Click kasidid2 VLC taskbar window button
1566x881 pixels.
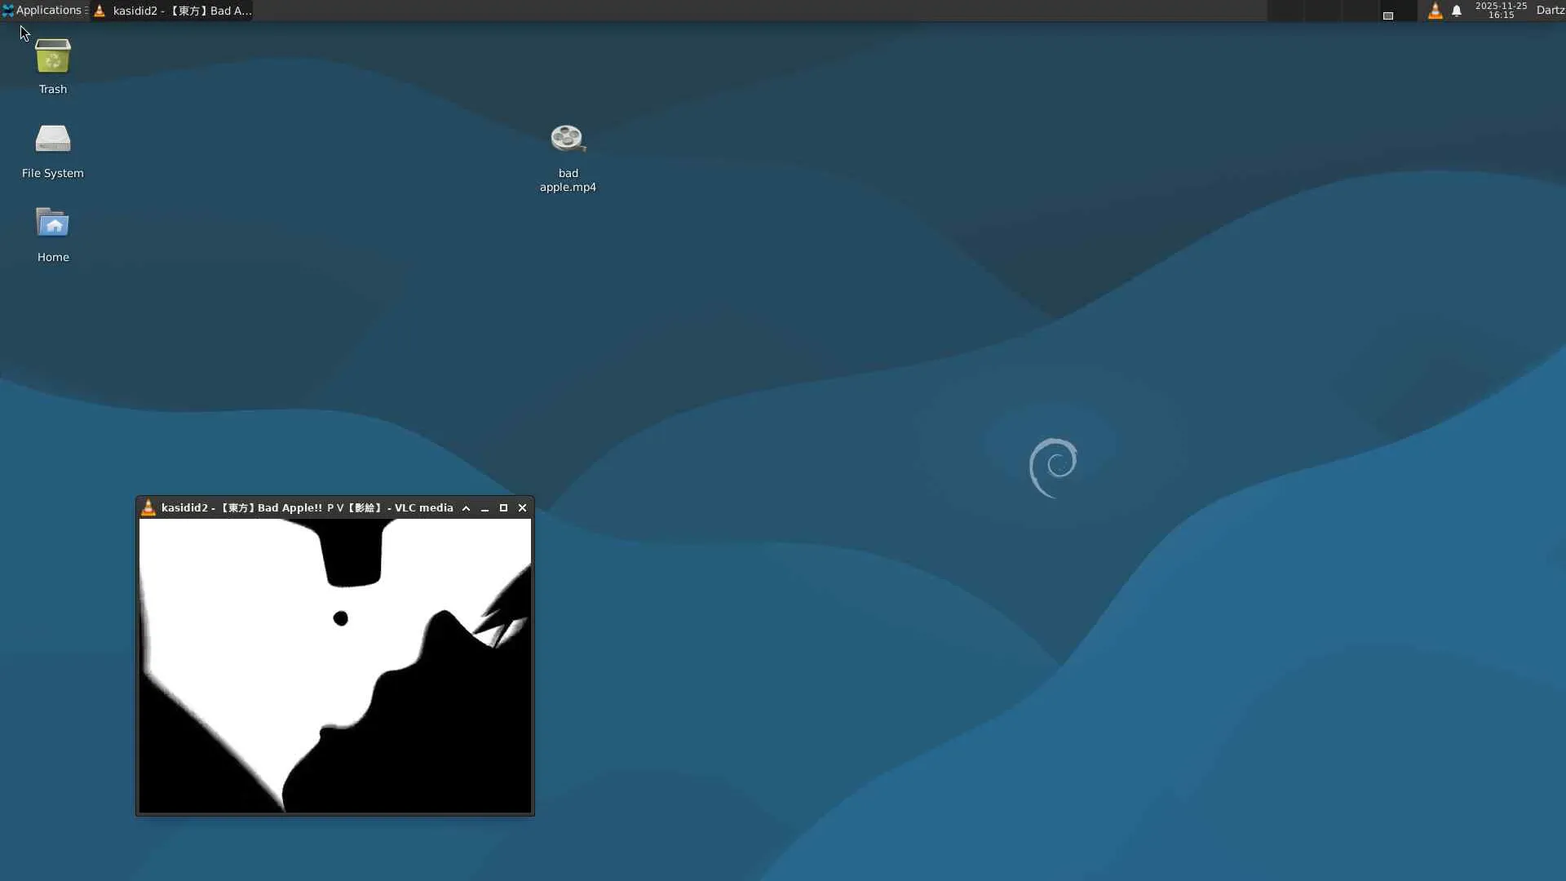[173, 11]
